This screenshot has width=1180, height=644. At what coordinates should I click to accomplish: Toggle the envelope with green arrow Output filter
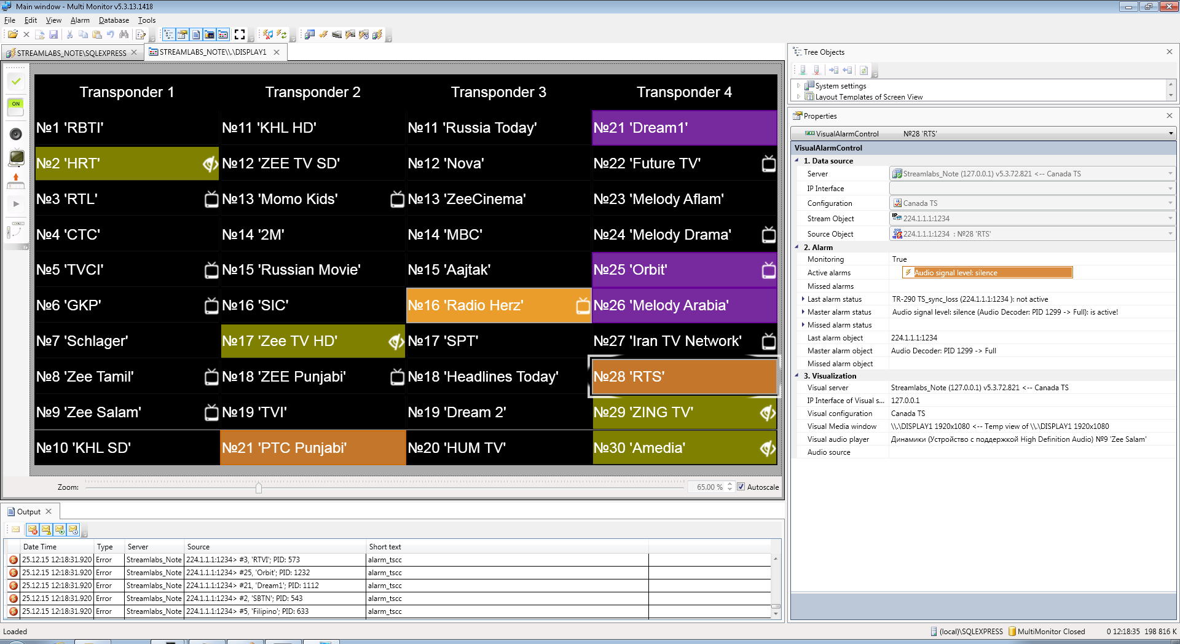coord(60,529)
